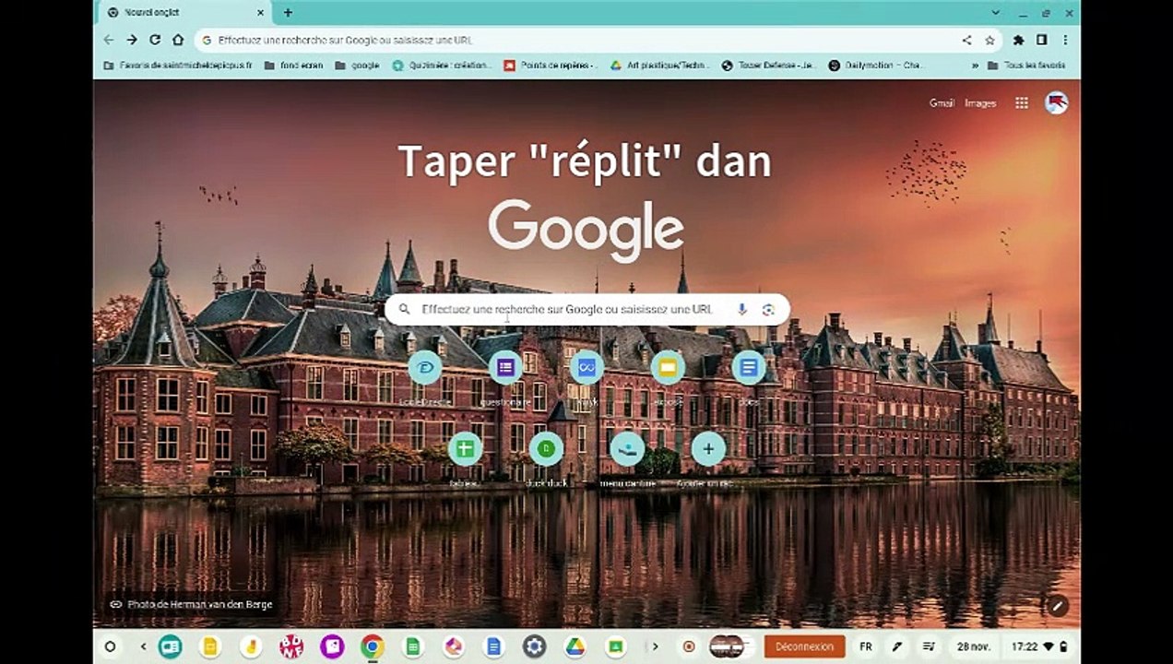Open the 'duck duck' shortcut
The image size is (1173, 664).
546,449
